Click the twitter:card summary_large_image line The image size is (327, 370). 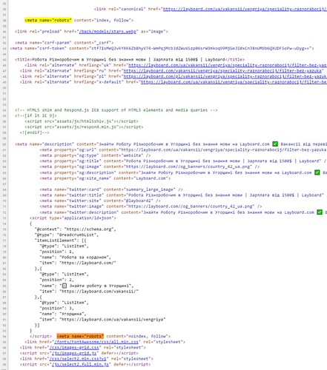[x=111, y=189]
